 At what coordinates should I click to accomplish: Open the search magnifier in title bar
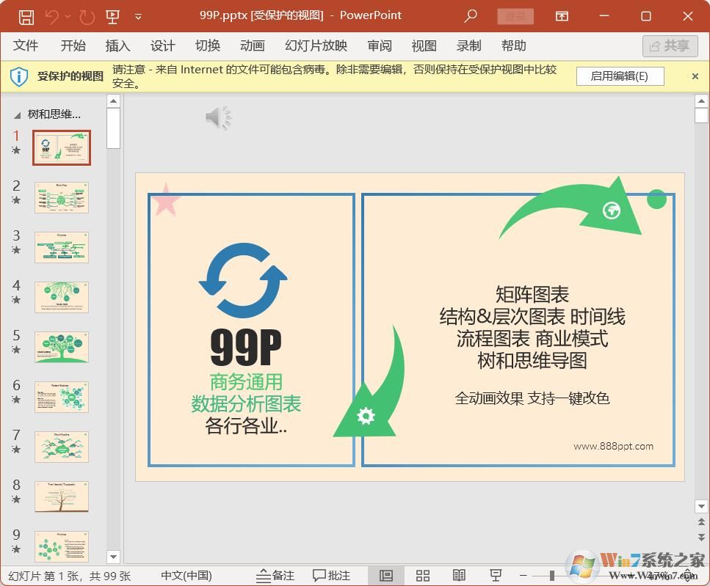coord(471,16)
